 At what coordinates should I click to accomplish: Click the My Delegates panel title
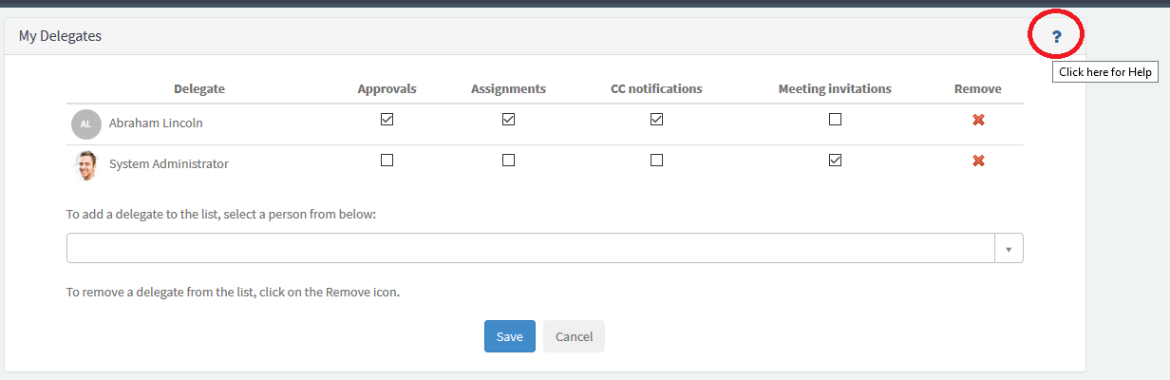[x=60, y=36]
